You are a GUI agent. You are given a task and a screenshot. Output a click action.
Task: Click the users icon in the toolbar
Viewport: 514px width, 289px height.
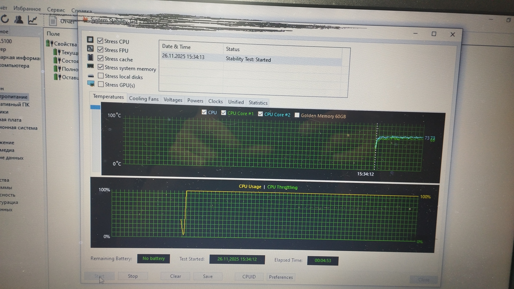point(18,20)
